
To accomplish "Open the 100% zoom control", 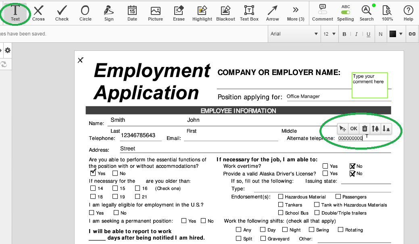I will 387,13.
